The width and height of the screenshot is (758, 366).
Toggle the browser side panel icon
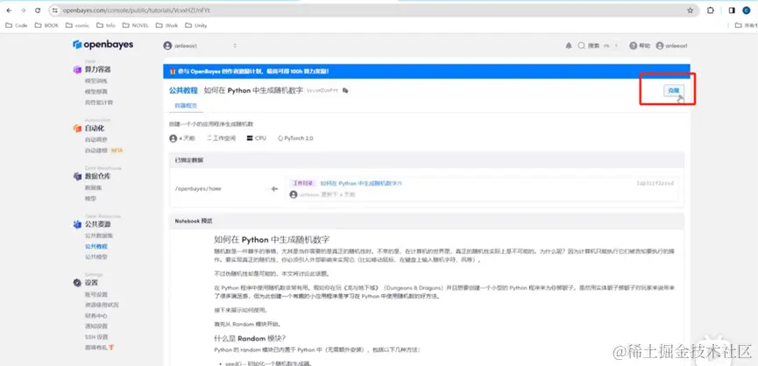click(732, 11)
